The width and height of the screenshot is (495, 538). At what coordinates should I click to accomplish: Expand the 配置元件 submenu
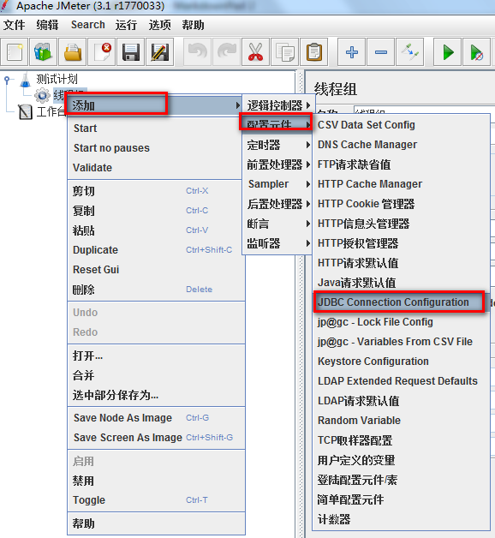tap(276, 123)
